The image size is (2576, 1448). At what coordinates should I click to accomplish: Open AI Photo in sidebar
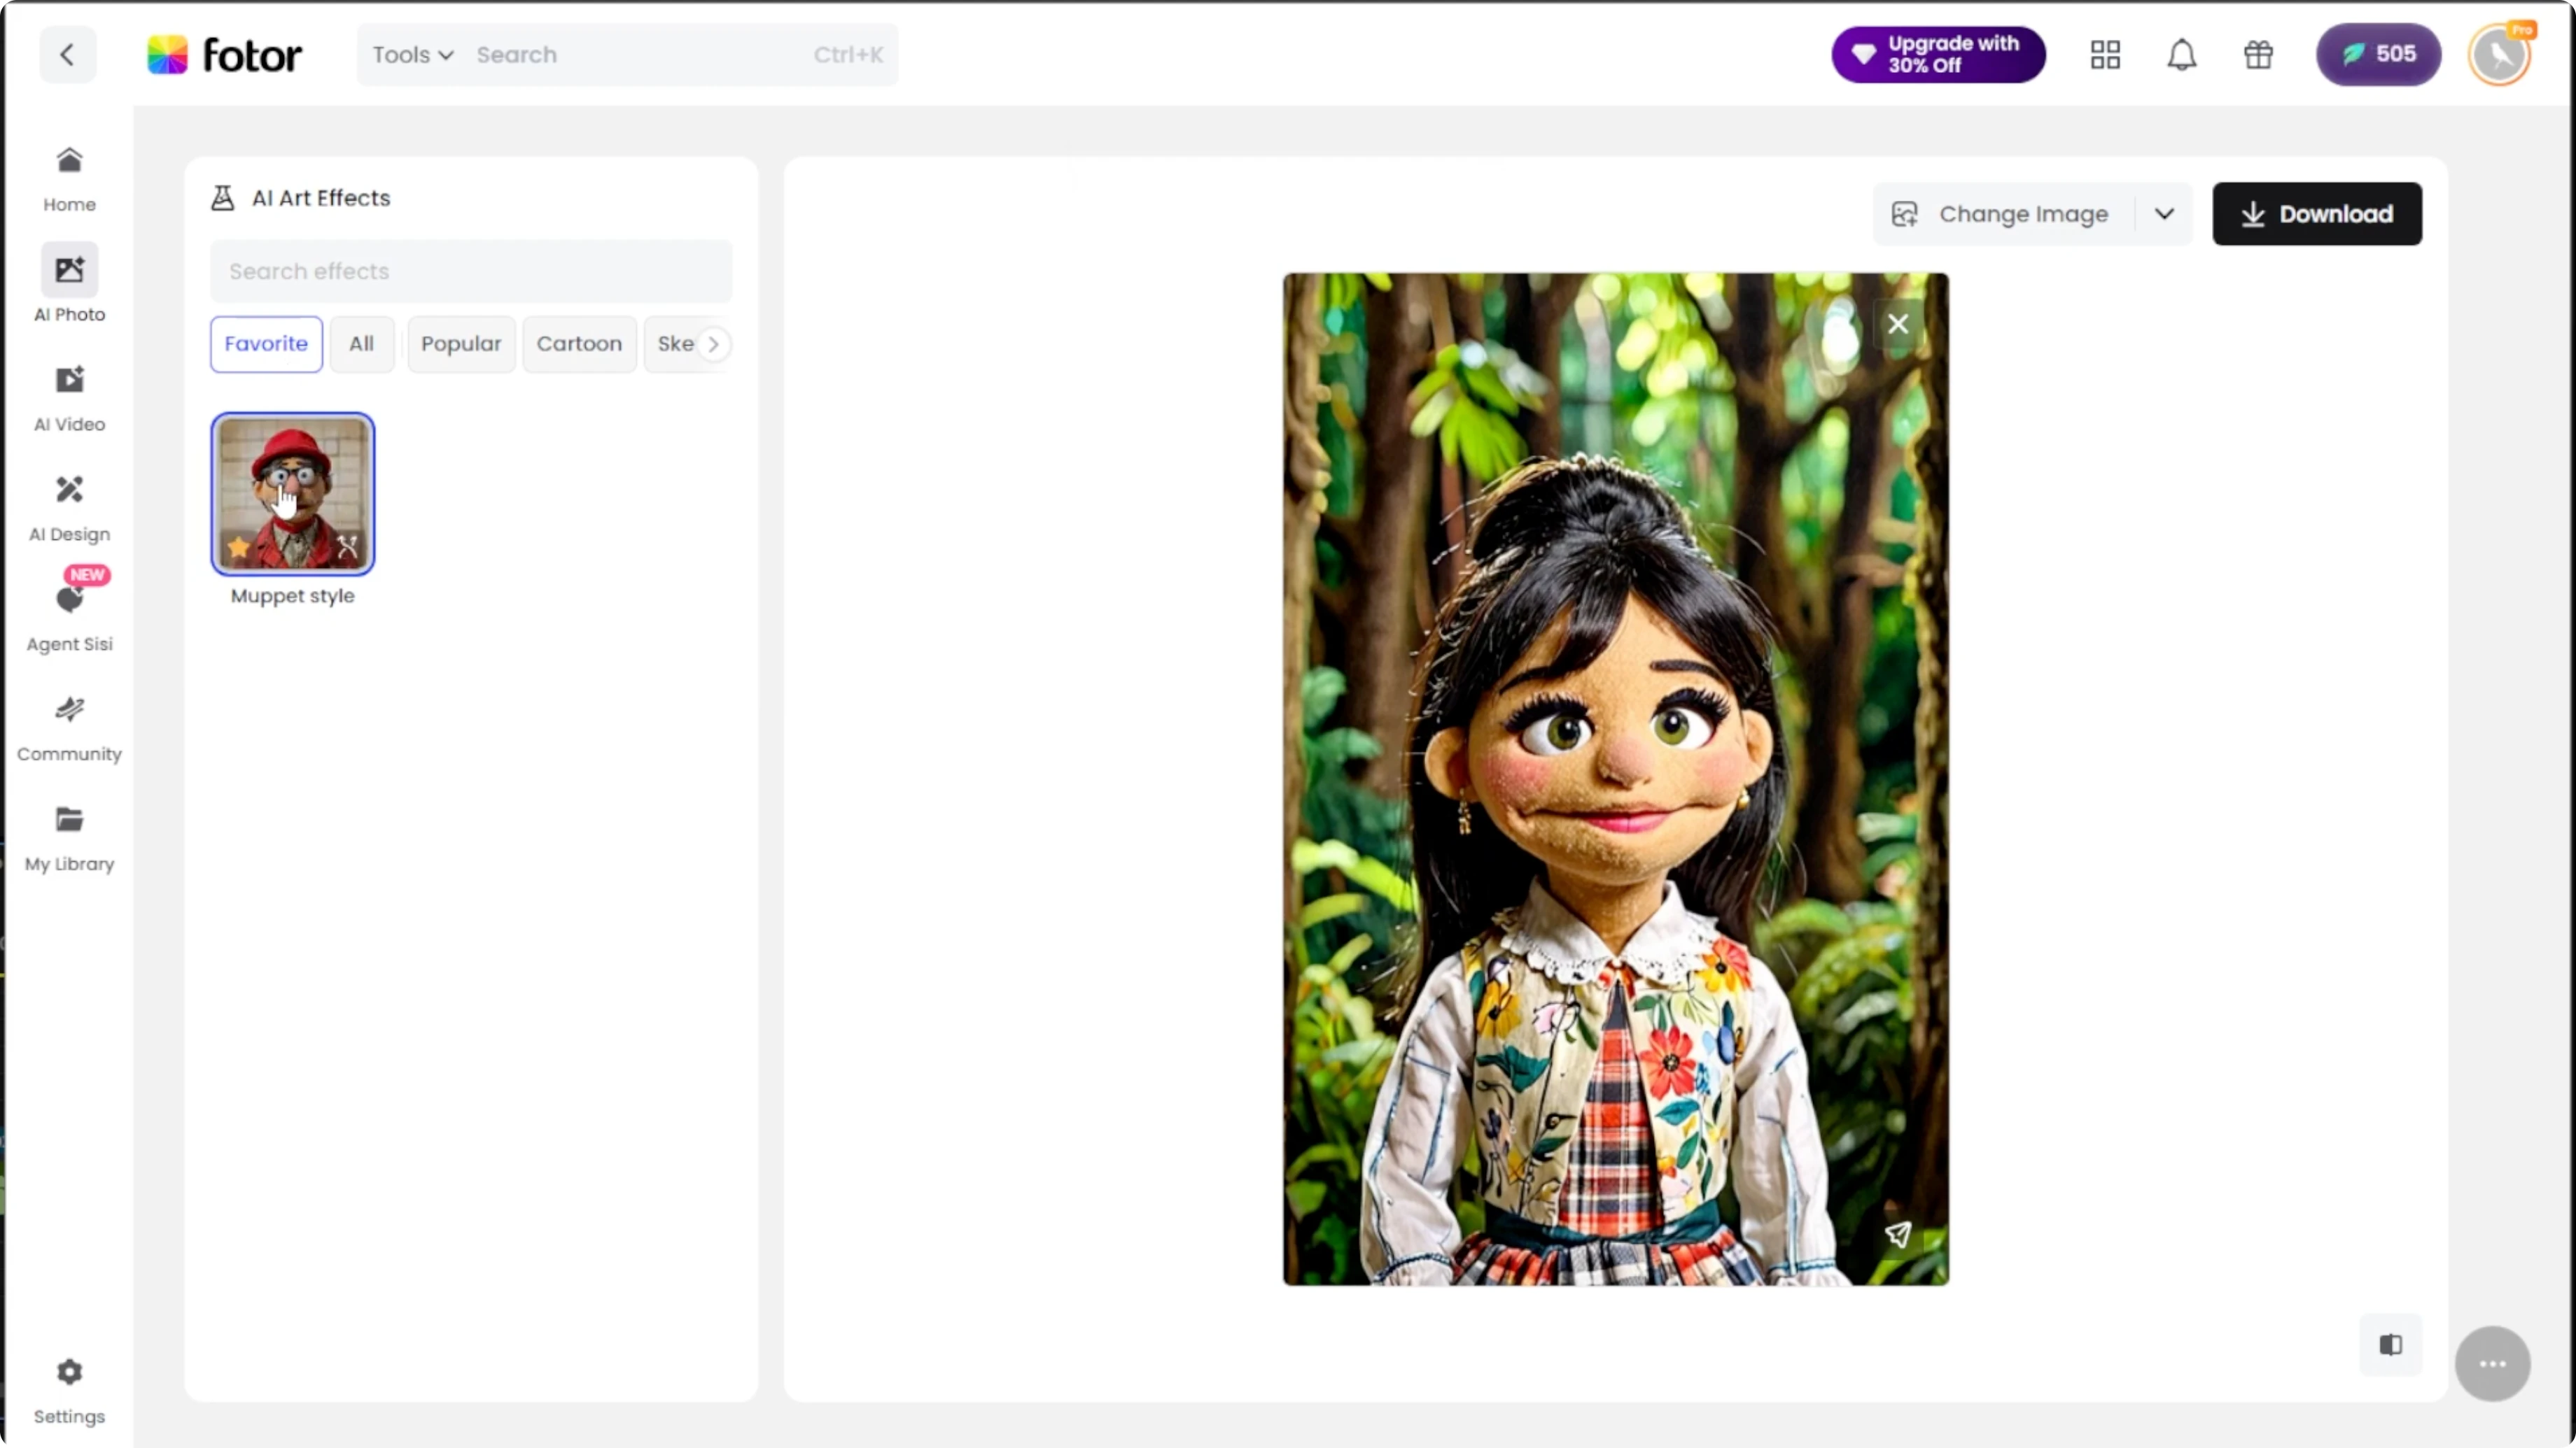pyautogui.click(x=69, y=284)
